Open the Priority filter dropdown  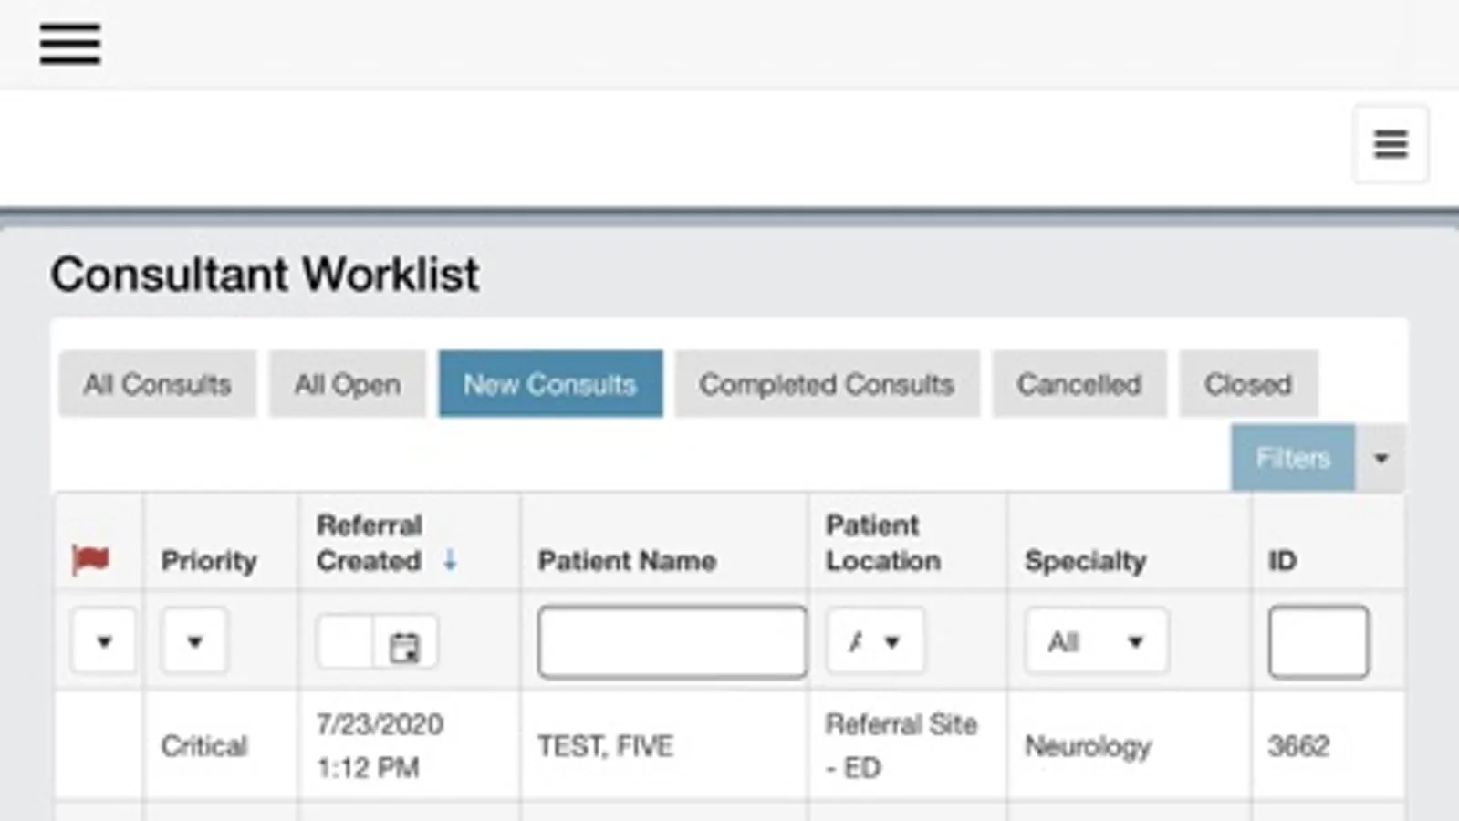(194, 641)
